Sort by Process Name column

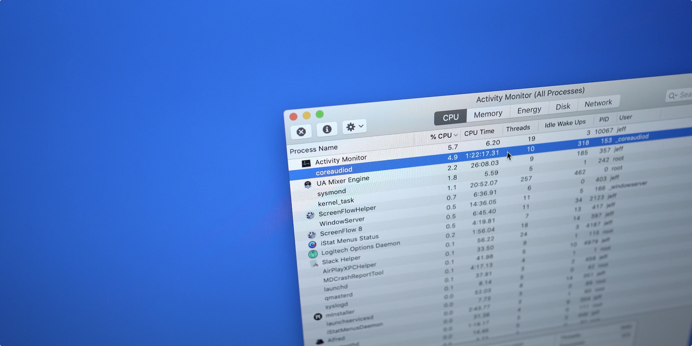[314, 149]
